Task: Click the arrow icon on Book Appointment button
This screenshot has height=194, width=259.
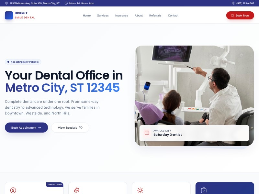Action: (x=39, y=127)
